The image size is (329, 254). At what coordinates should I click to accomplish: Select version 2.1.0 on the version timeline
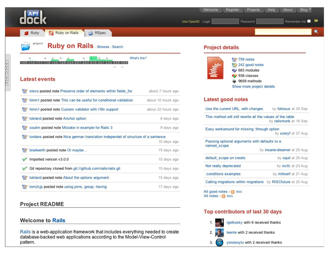pyautogui.click(x=93, y=63)
